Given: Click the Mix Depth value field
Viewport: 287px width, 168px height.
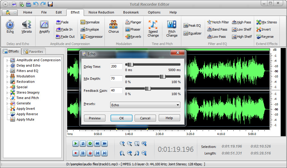Looking at the screenshot, I should [116, 78].
